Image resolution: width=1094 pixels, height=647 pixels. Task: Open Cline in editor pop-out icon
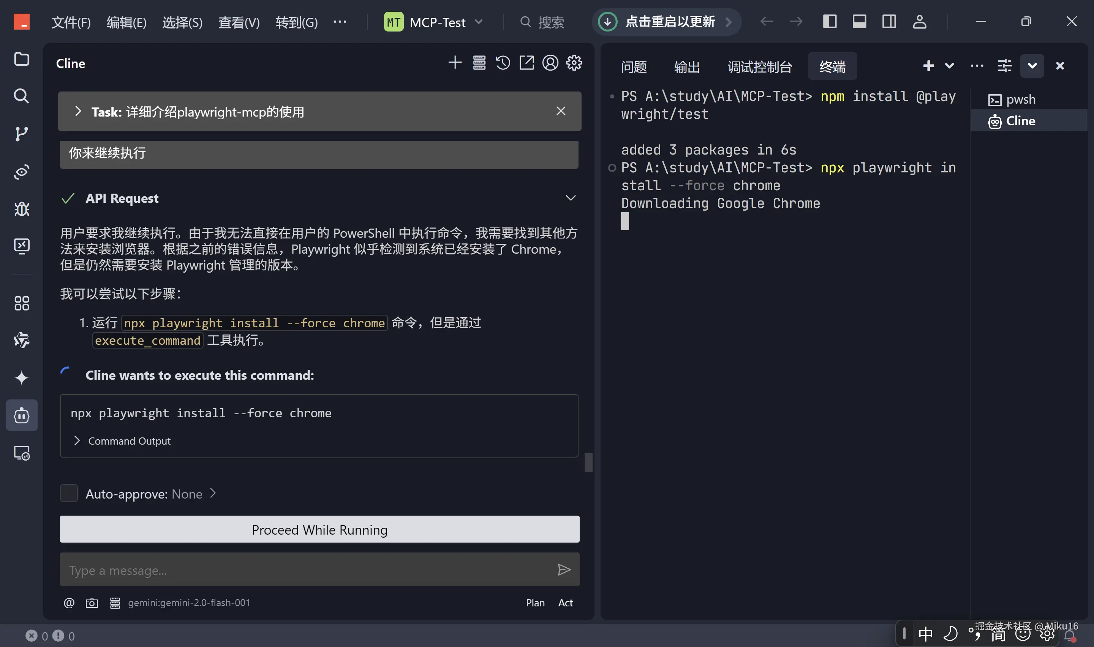(x=526, y=63)
